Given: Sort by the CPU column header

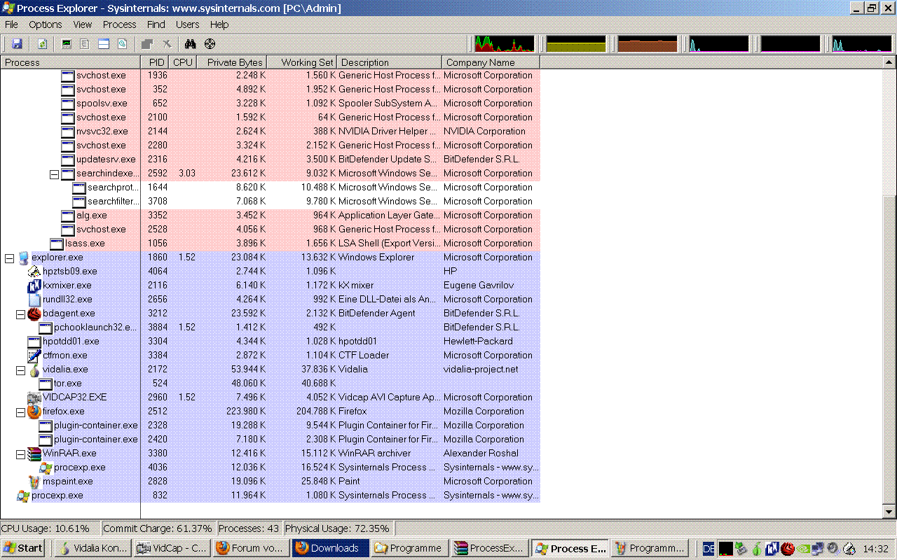Looking at the screenshot, I should point(183,62).
